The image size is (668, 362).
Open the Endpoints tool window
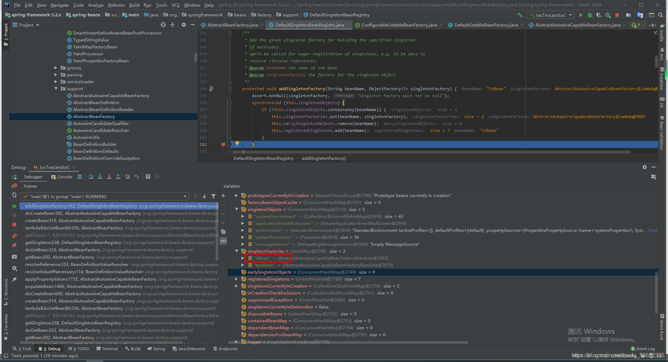[x=225, y=348]
